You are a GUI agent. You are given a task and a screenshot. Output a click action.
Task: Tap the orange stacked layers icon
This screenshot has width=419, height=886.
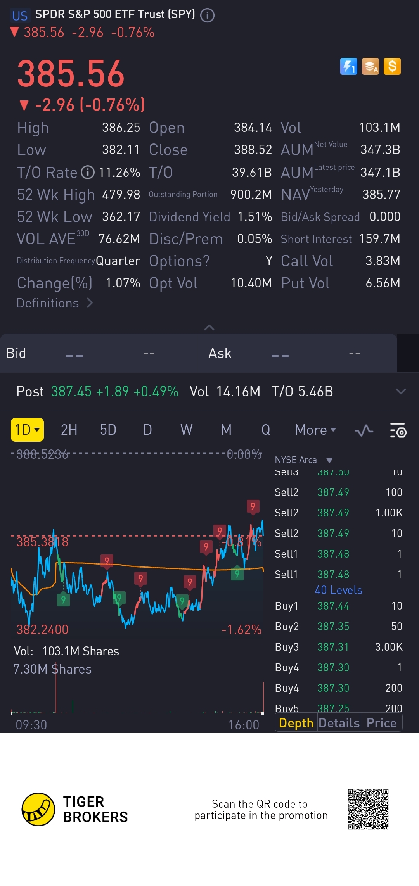pyautogui.click(x=370, y=66)
